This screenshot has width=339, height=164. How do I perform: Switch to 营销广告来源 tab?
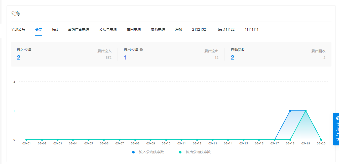point(78,29)
